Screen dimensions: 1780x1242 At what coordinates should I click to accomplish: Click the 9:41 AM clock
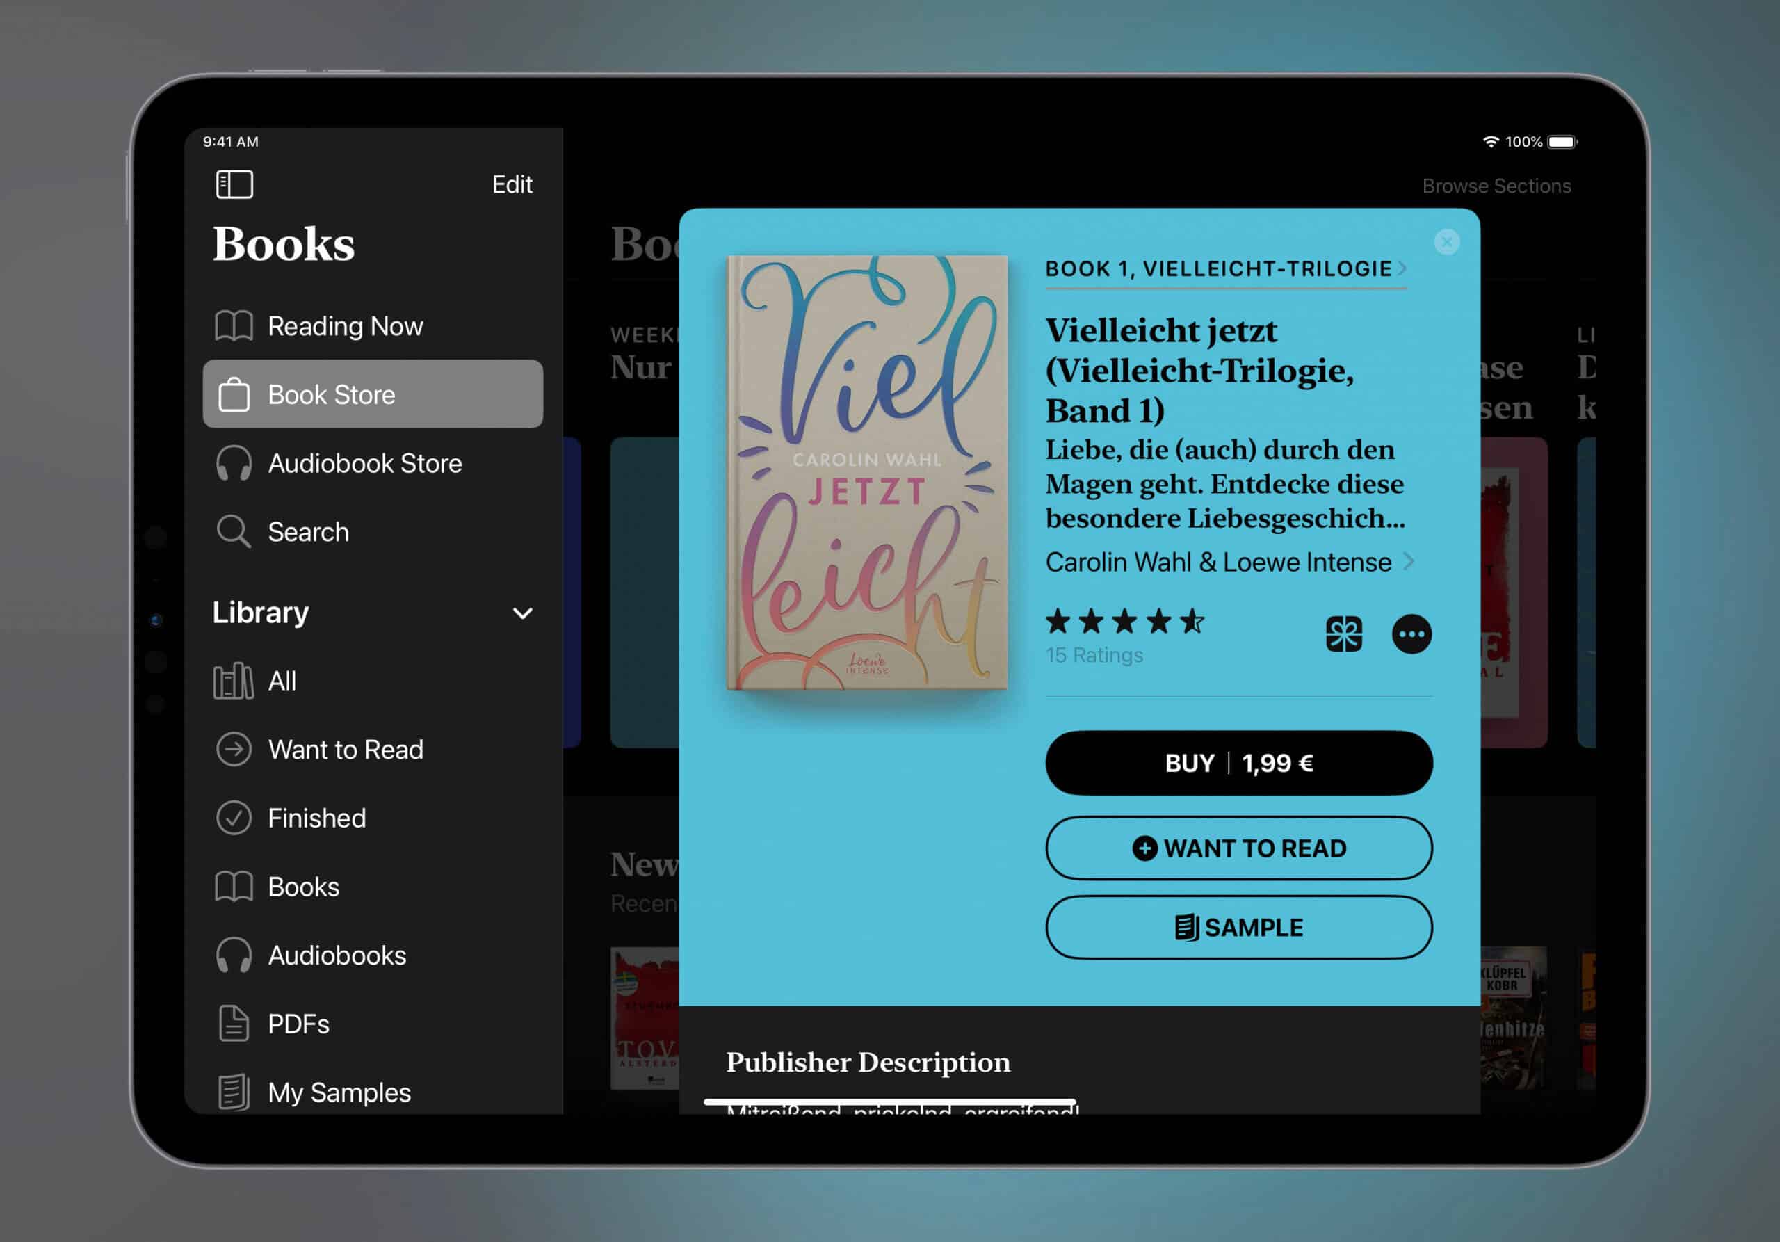click(231, 142)
